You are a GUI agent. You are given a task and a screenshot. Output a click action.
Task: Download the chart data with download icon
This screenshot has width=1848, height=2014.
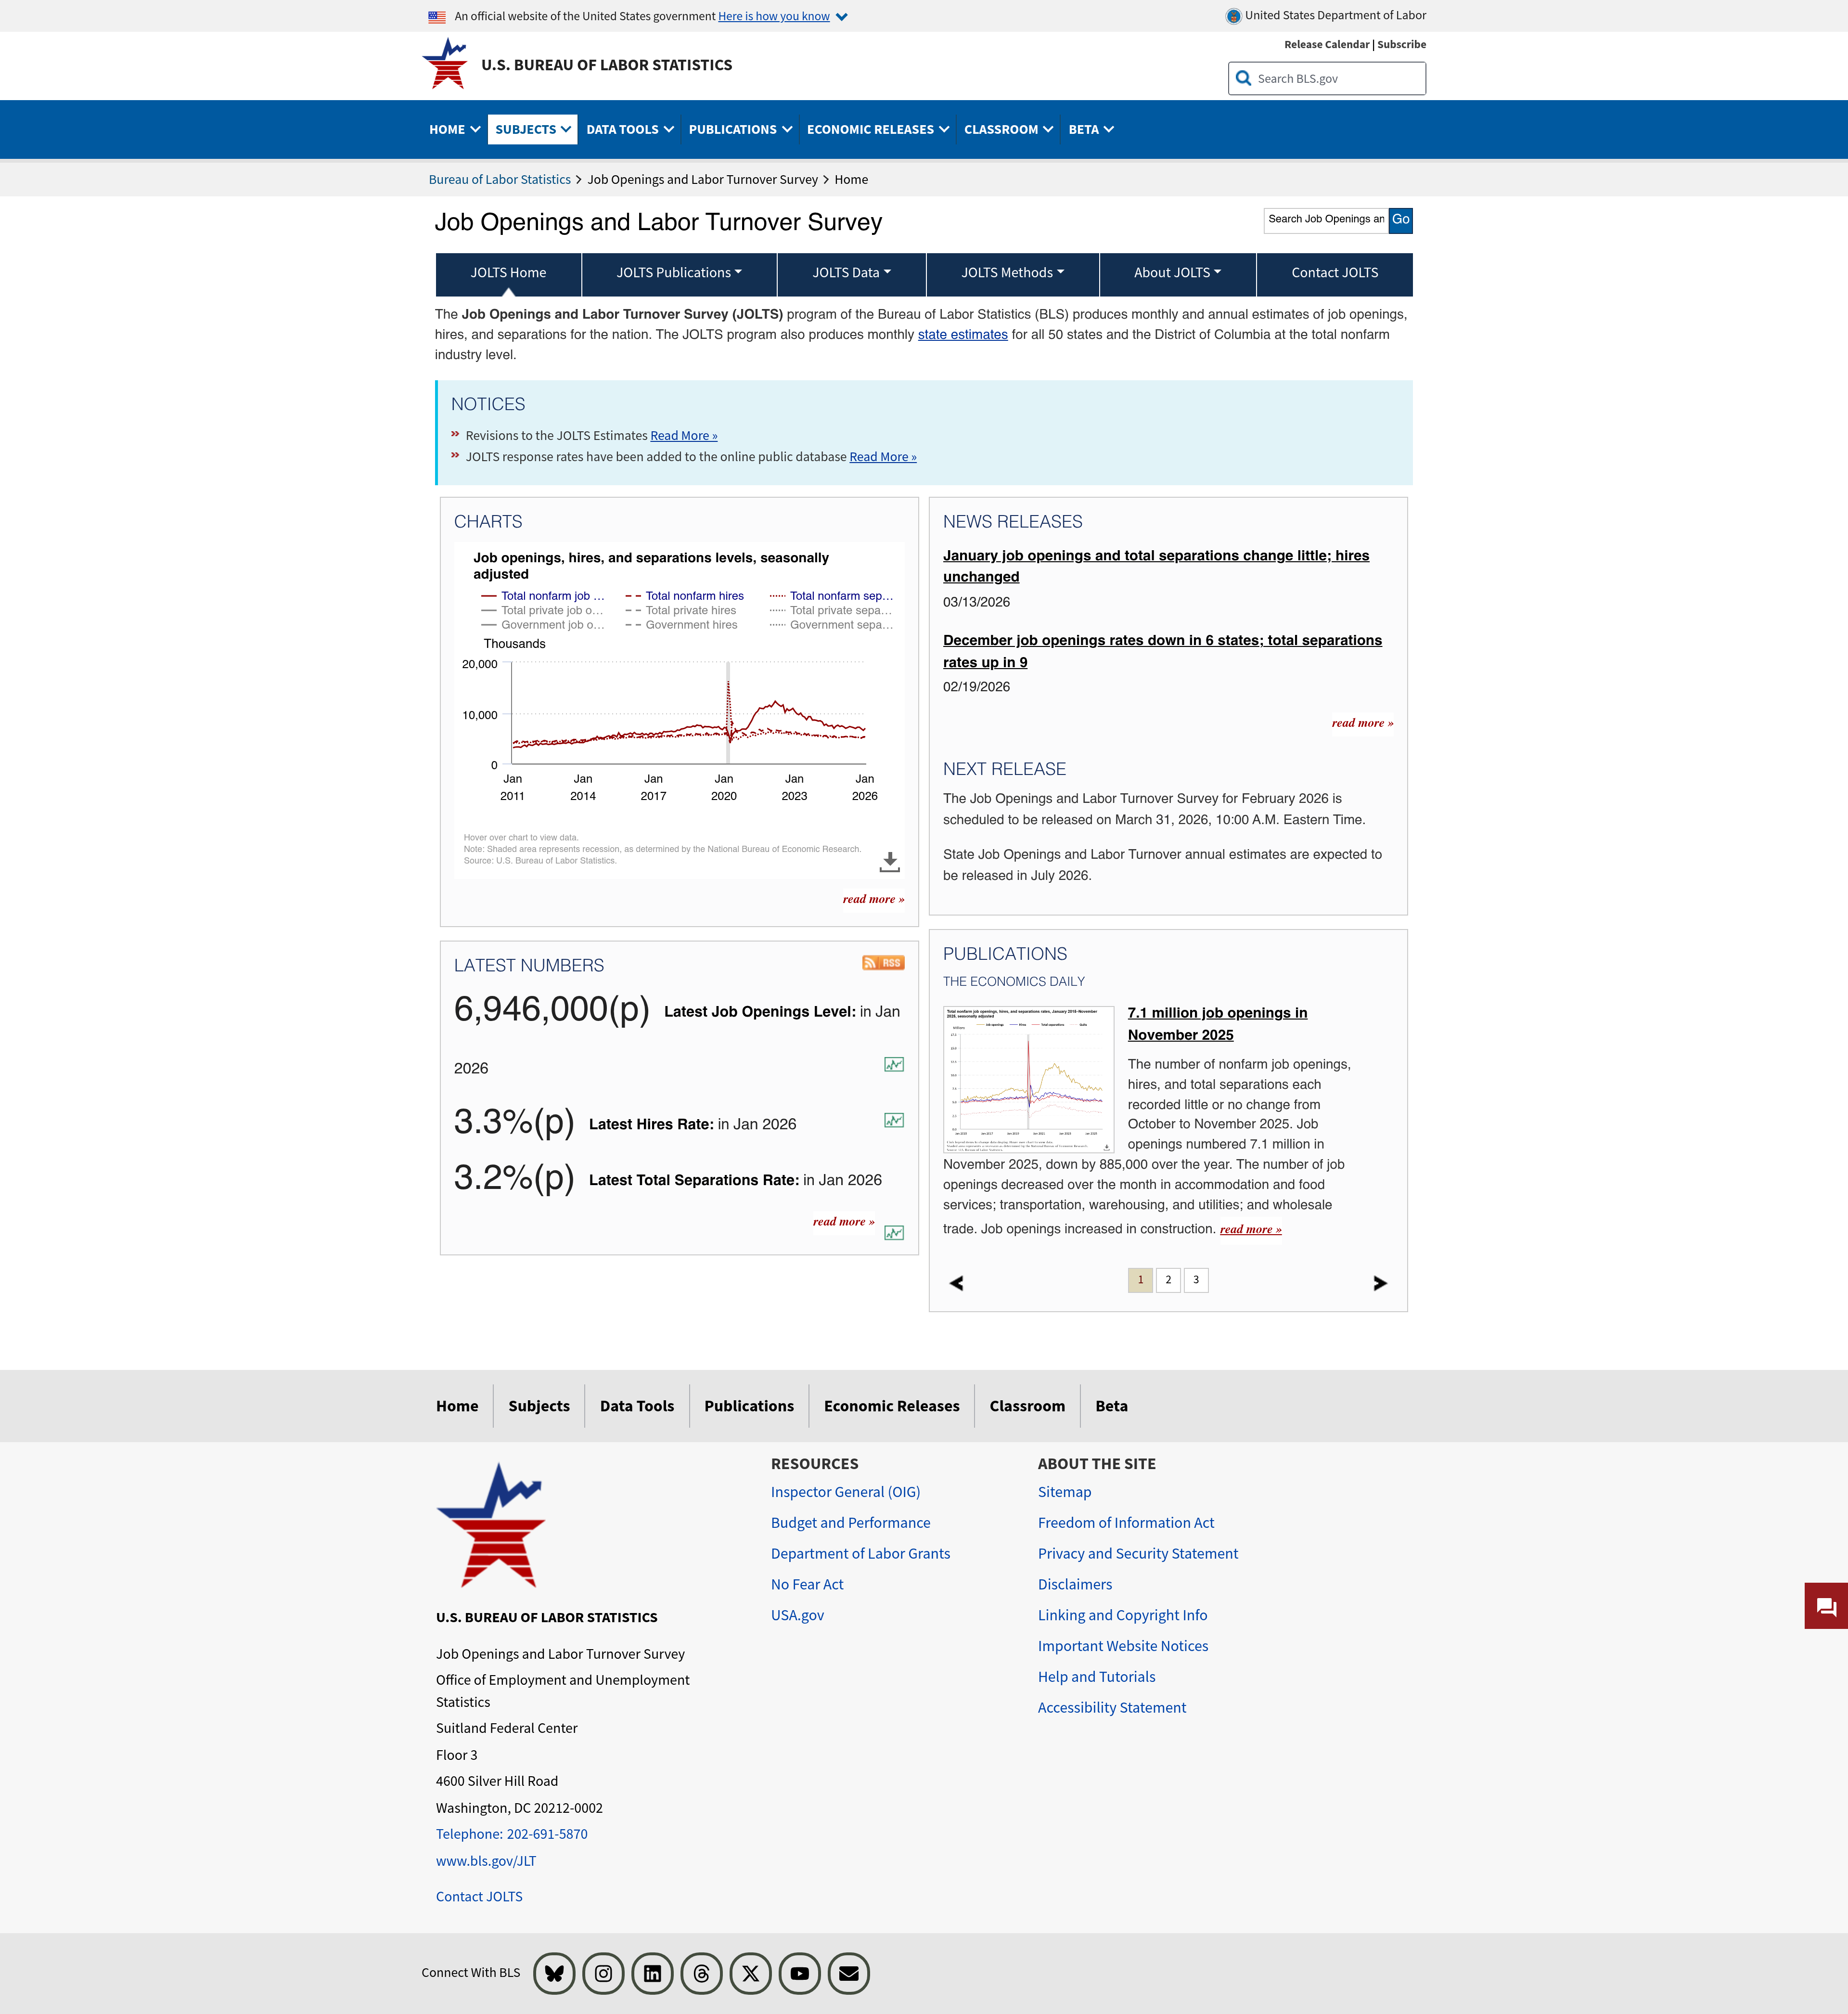tap(889, 861)
